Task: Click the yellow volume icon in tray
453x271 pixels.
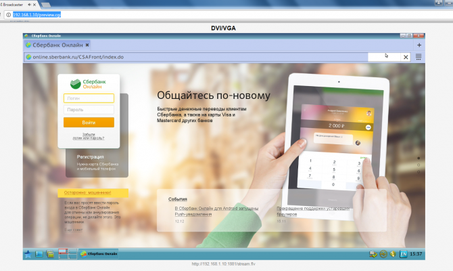Action: click(393, 254)
